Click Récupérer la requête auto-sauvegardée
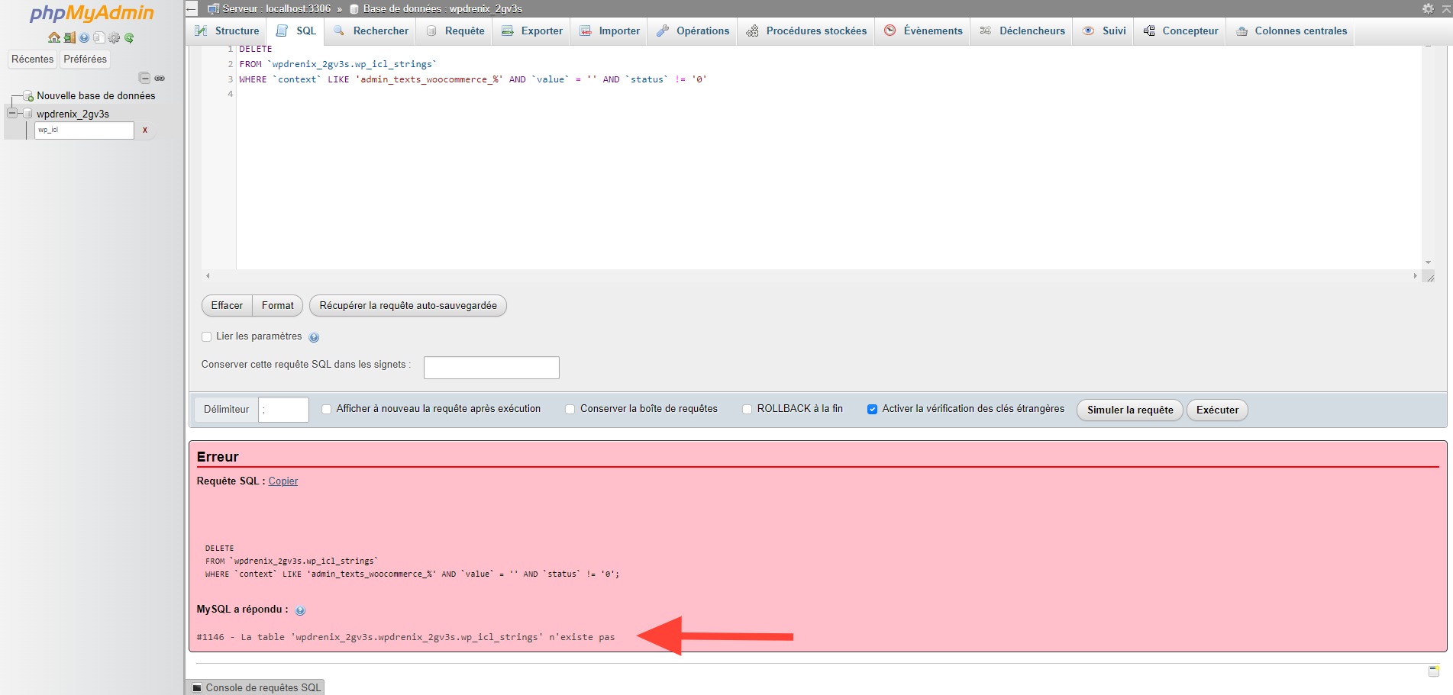This screenshot has width=1453, height=695. coord(408,306)
